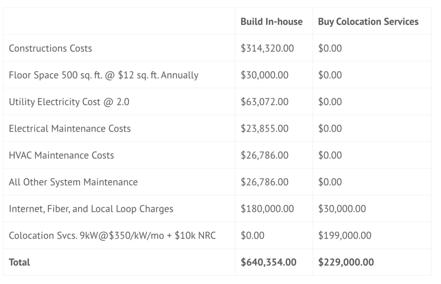Select the Electrical Maintenance Costs row label

[69, 128]
